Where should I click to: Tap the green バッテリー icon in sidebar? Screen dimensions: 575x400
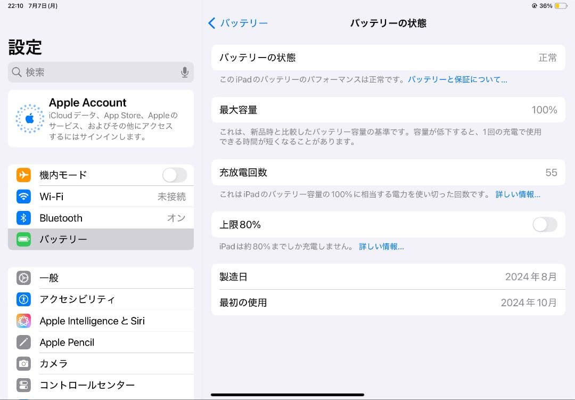[x=23, y=239]
